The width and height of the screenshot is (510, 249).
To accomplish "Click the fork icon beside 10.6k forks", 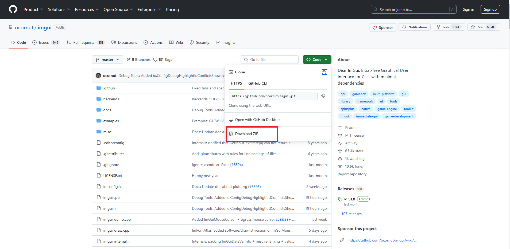I will click(x=340, y=166).
